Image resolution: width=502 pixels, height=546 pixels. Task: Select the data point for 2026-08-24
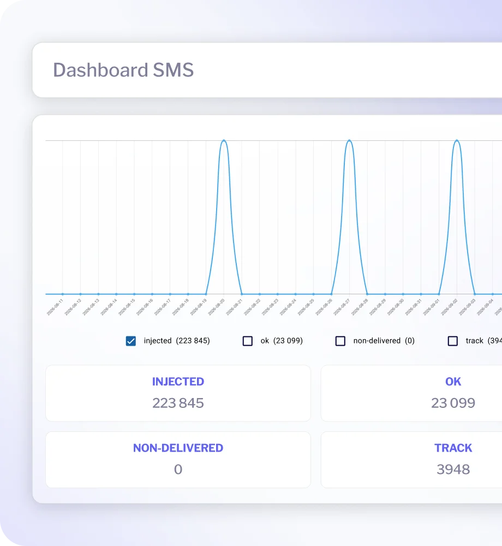click(295, 294)
